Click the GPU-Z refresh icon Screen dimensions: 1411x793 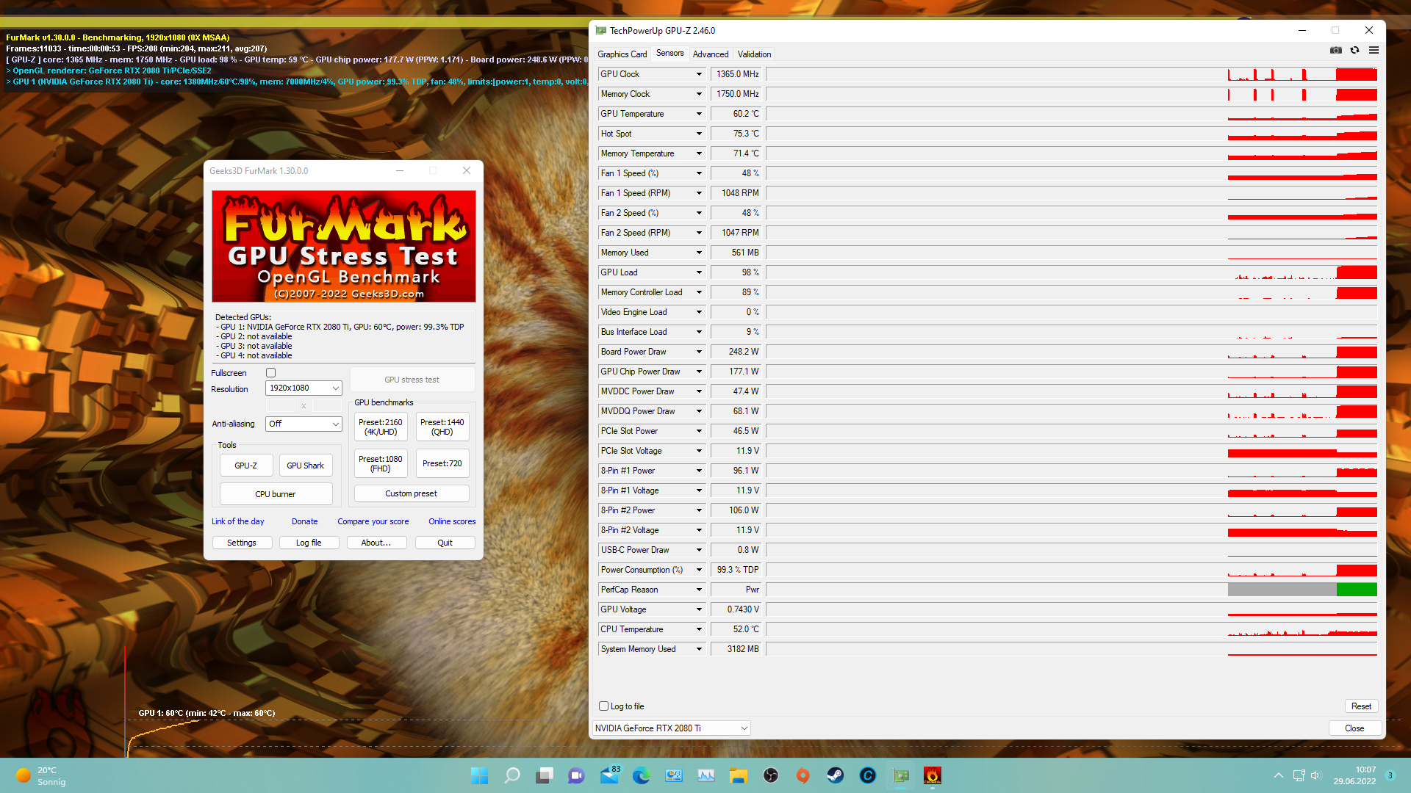point(1354,50)
